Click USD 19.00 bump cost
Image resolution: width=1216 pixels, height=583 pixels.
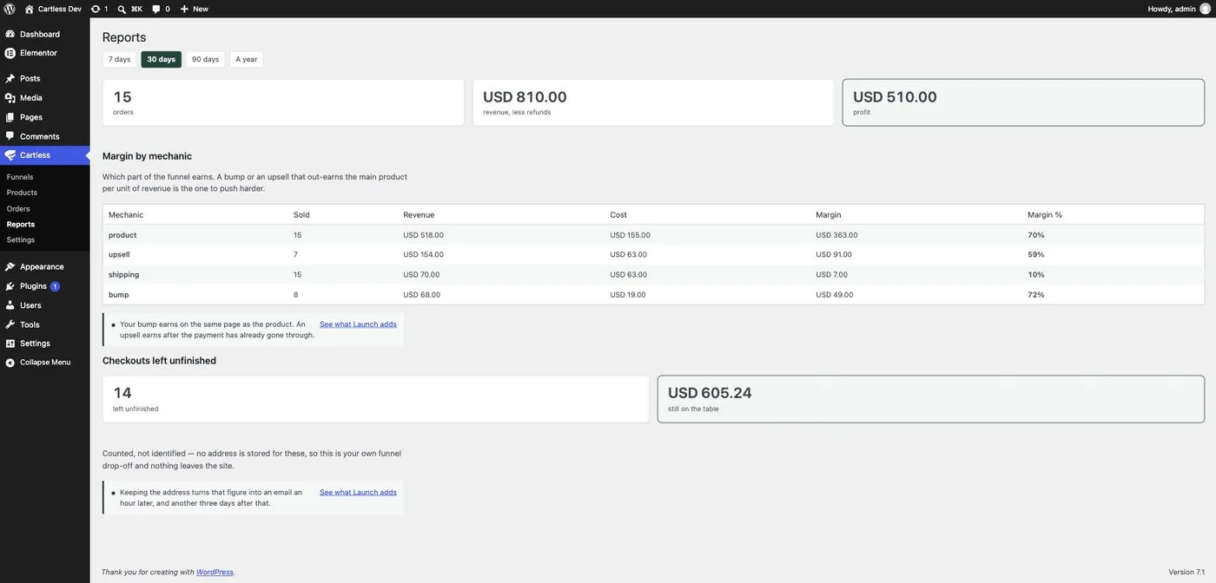coord(628,294)
